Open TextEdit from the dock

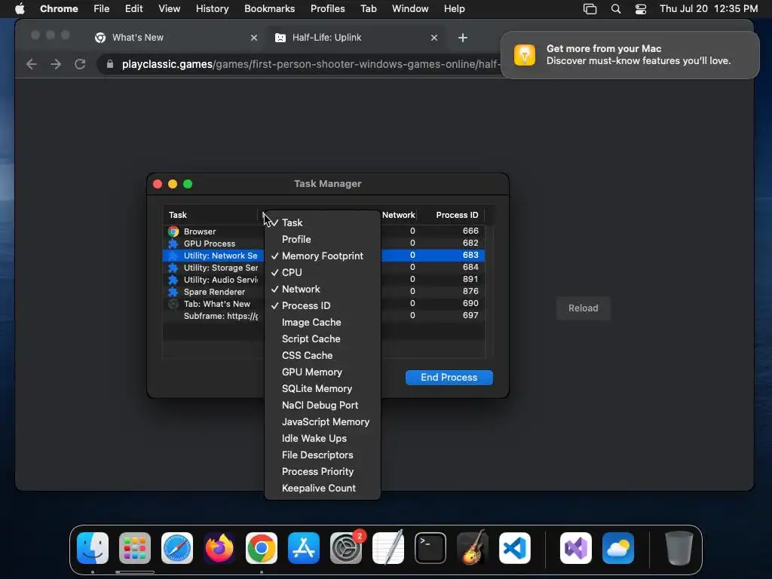coord(388,548)
